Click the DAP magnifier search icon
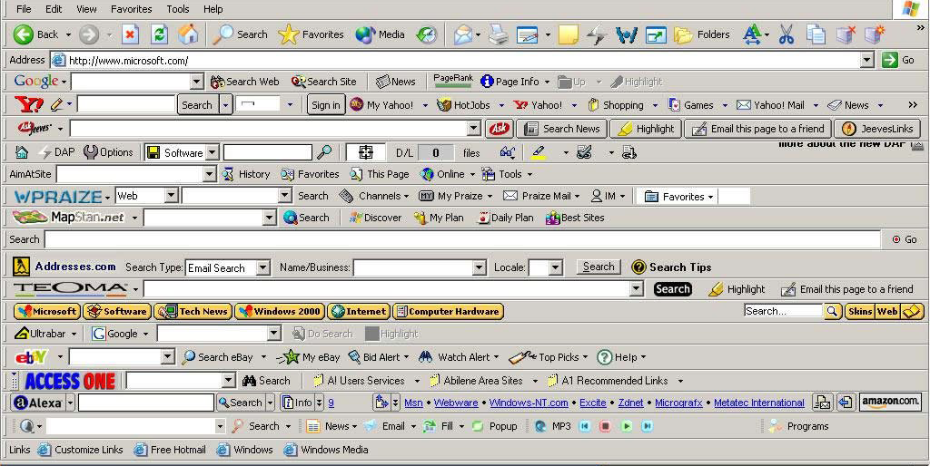 coord(324,152)
